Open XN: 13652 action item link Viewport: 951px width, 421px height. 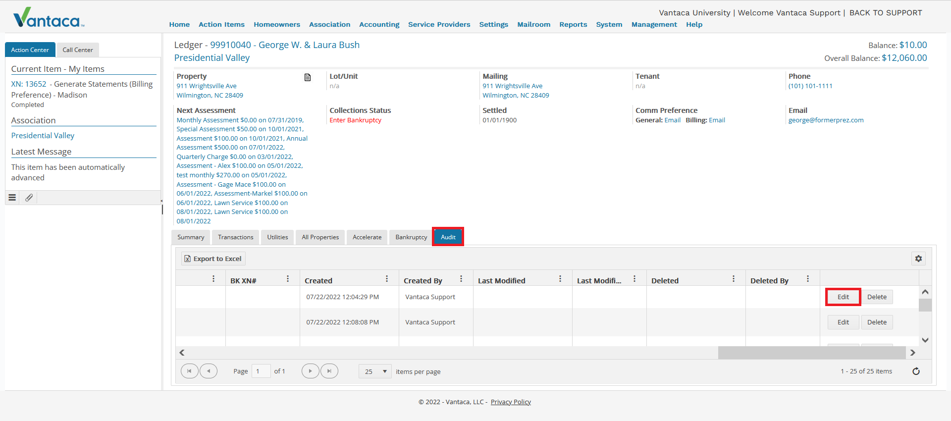pyautogui.click(x=29, y=84)
